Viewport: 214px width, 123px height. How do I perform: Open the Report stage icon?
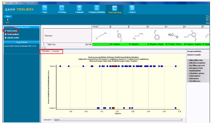click(132, 8)
